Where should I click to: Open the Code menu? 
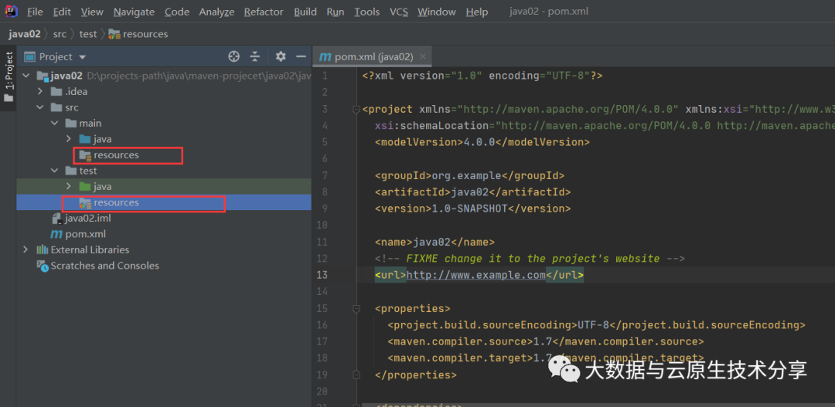tap(176, 12)
